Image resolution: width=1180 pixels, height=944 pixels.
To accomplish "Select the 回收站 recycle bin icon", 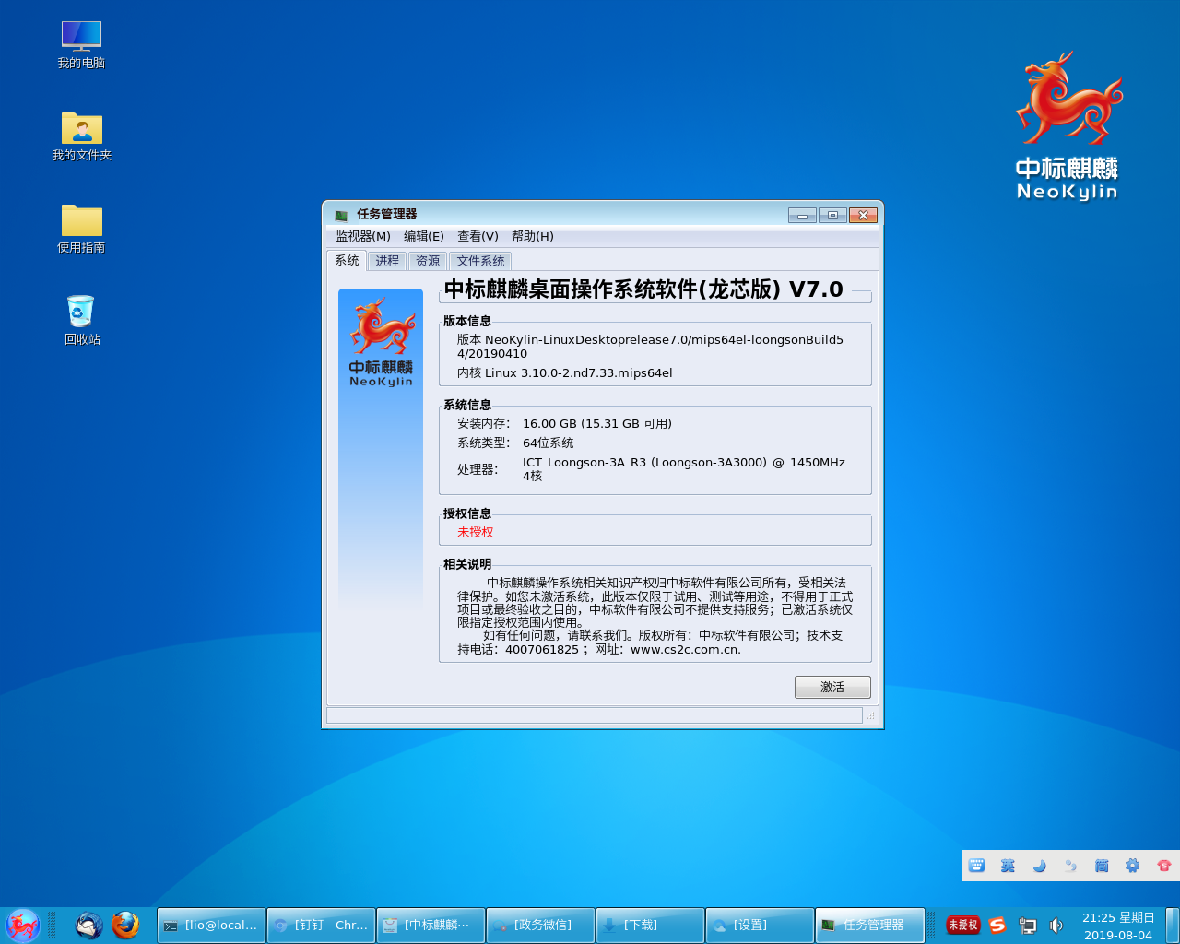I will pos(81,321).
